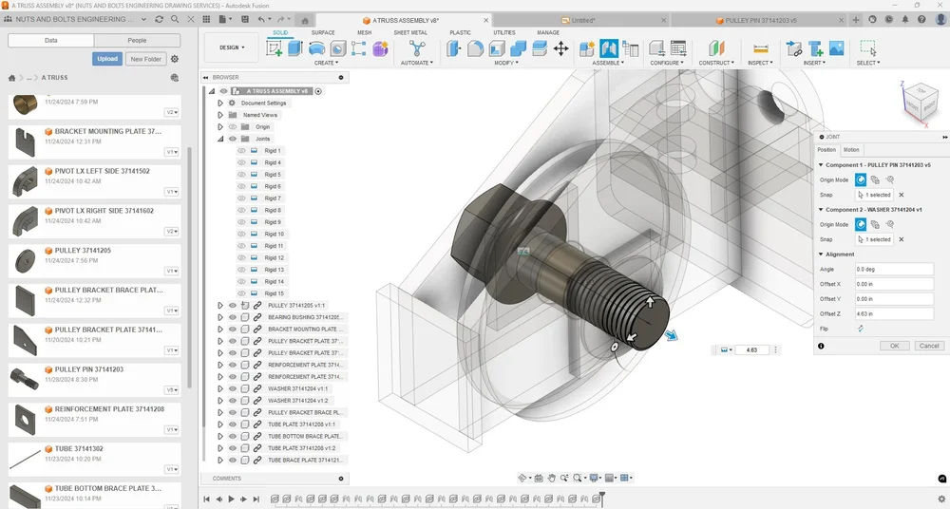Click the Orbit tool in navigation bar

(522, 478)
